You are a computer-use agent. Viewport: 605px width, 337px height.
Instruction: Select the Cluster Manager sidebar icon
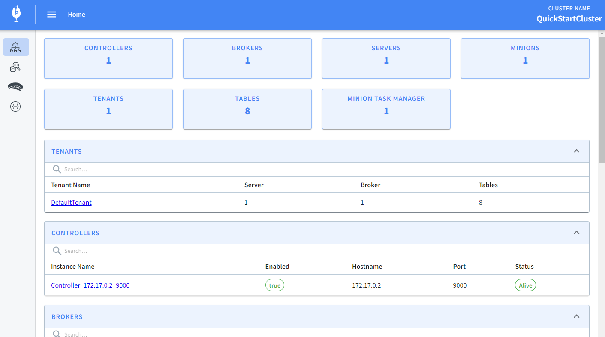coord(15,47)
